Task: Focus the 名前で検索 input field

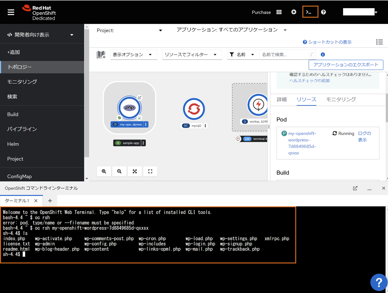Action: click(x=288, y=55)
